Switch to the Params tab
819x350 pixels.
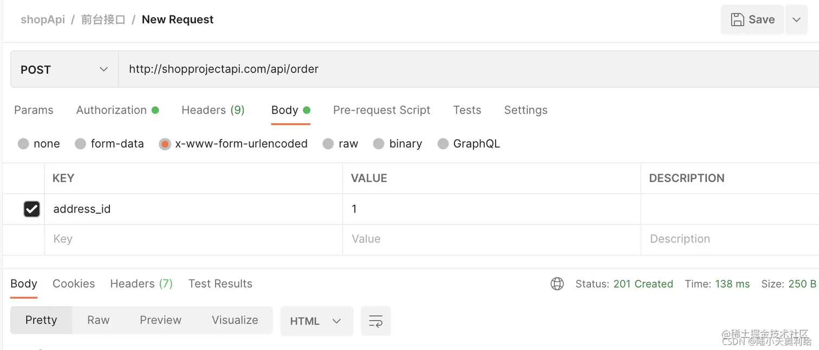[x=34, y=110]
